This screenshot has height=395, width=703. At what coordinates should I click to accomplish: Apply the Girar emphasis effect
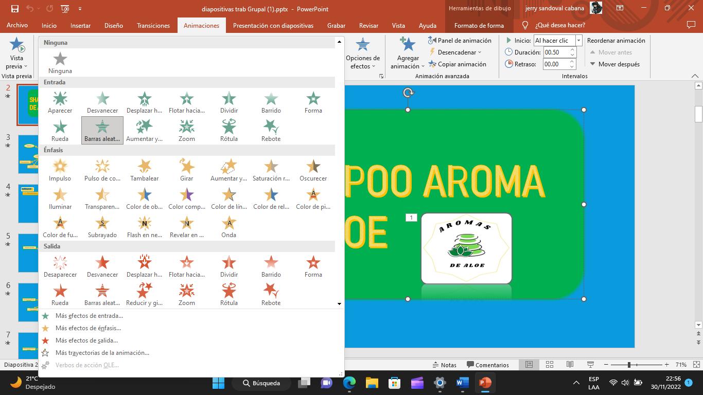coord(187,170)
